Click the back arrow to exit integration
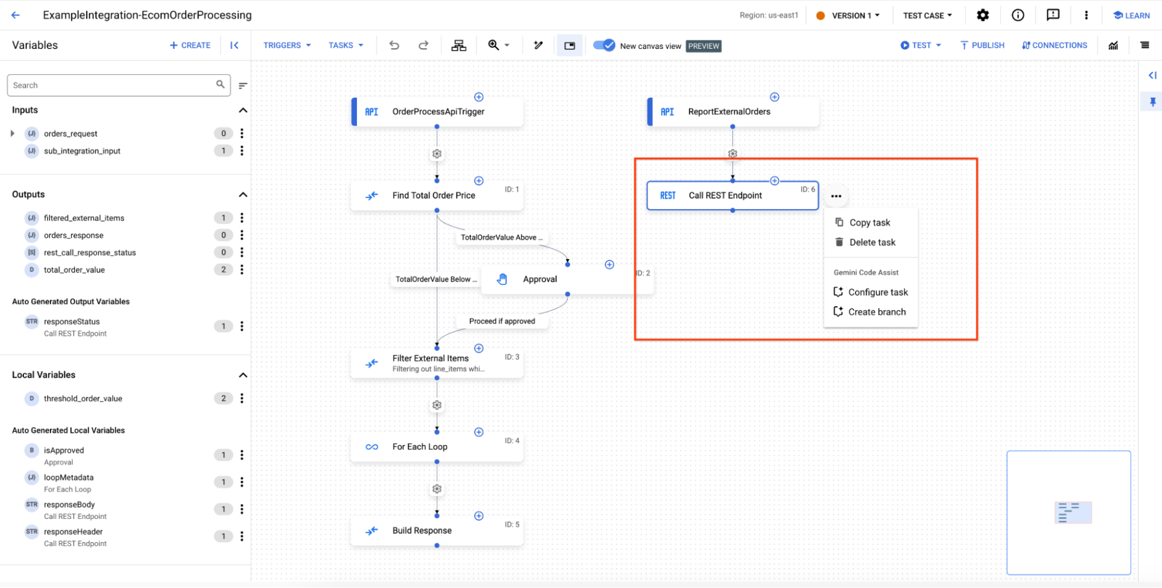The height and width of the screenshot is (588, 1162). coord(16,15)
